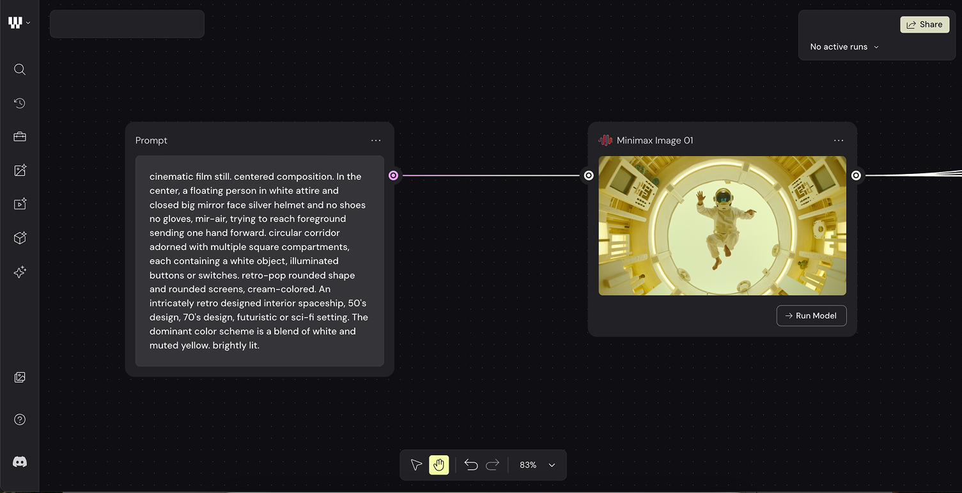Open the assets gallery icon
The image size is (962, 493).
click(20, 377)
